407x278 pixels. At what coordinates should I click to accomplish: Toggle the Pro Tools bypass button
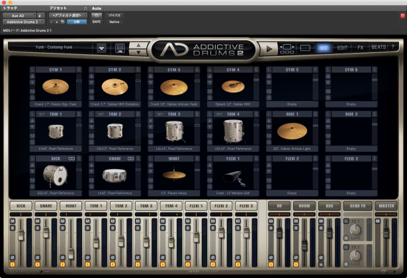(x=114, y=16)
